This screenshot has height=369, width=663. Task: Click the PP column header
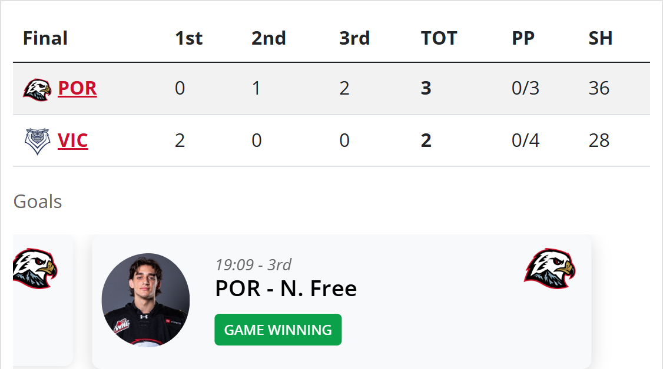(523, 38)
